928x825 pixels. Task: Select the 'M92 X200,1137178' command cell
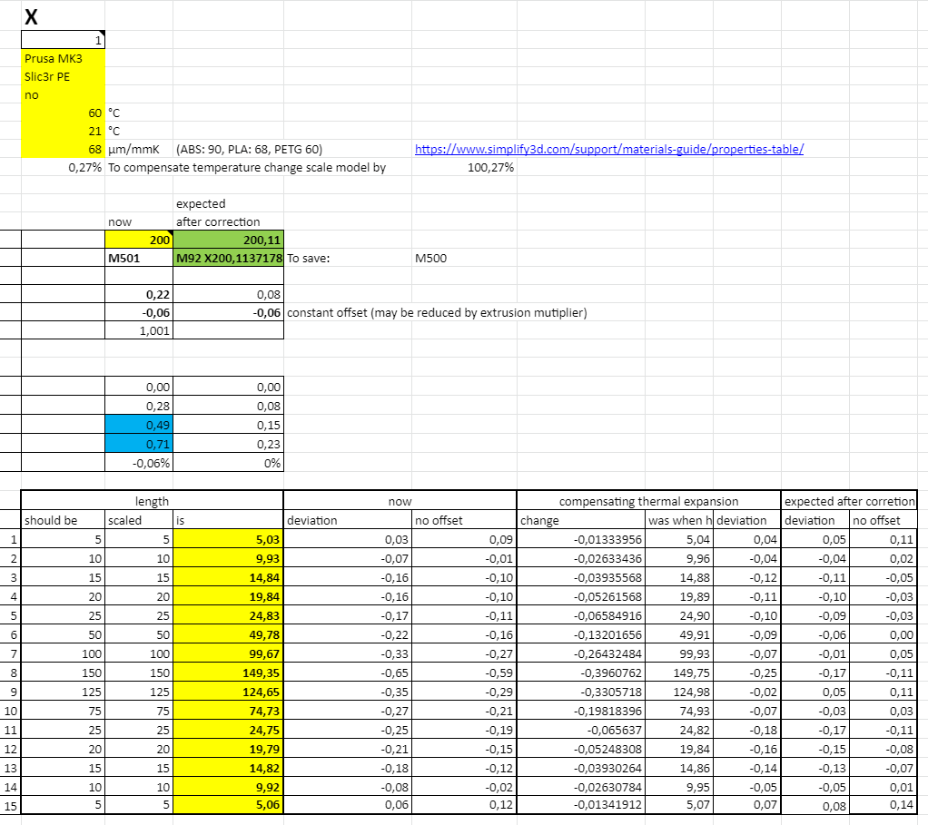229,258
